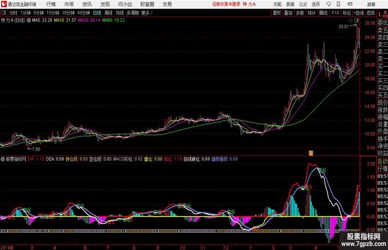Click the diamond icon above the price axis
388x250 pixels.
(350, 20)
